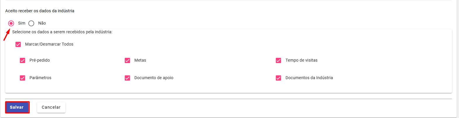Click the 'Documento de apoio' label text
Viewport: 459px width, 118px height.
coord(154,78)
